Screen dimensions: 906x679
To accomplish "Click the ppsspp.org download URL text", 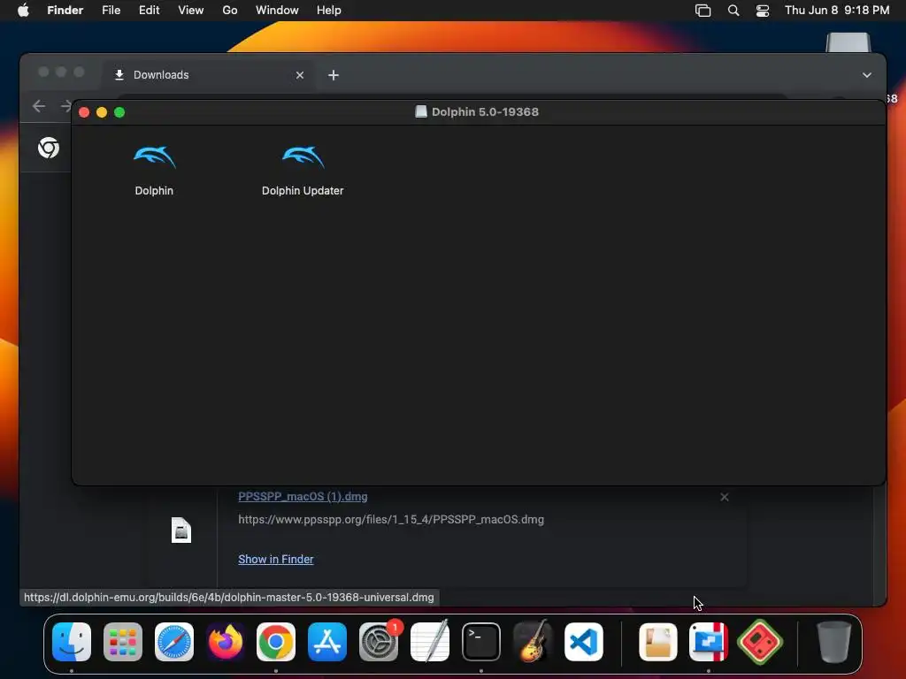I will pos(390,520).
